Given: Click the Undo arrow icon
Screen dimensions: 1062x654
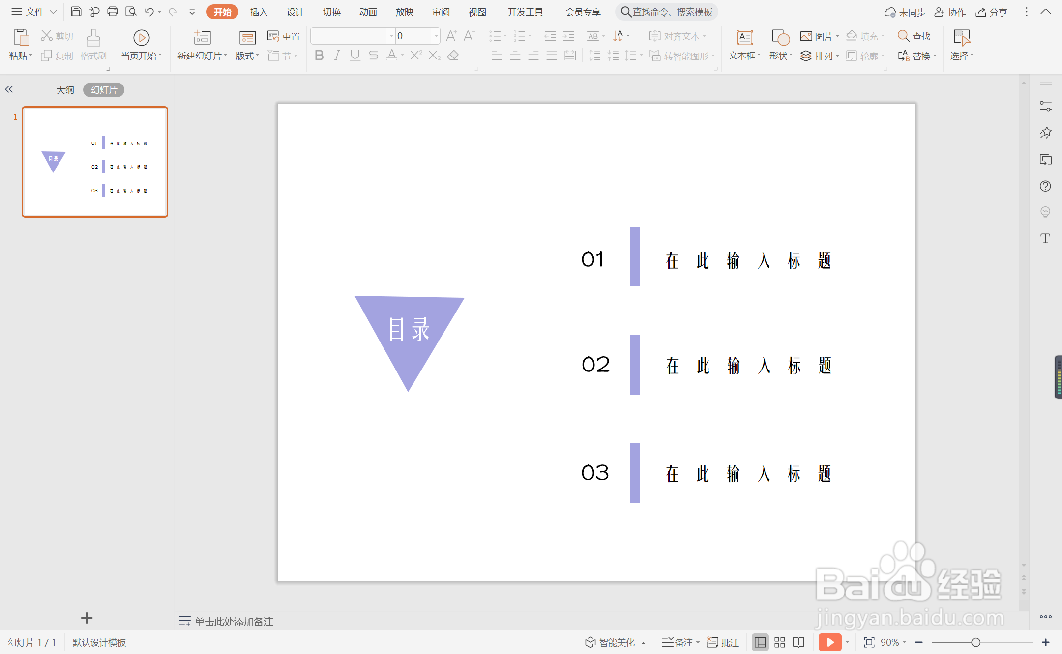Looking at the screenshot, I should click(149, 12).
